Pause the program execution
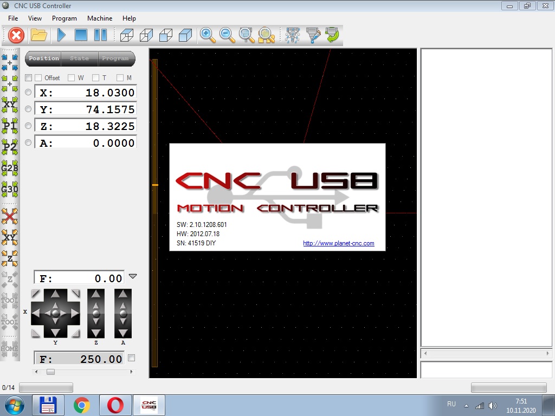Screen dimensions: 555x416 (100, 35)
